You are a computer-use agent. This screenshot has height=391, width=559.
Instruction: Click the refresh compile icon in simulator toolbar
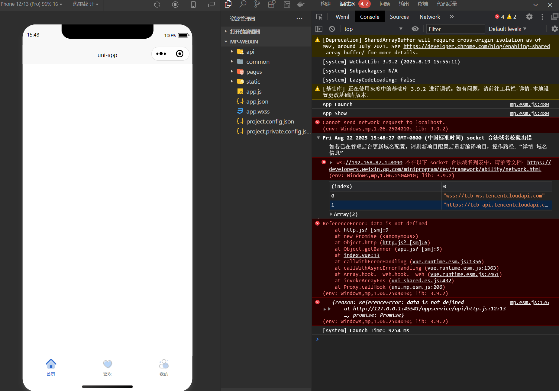click(x=157, y=5)
